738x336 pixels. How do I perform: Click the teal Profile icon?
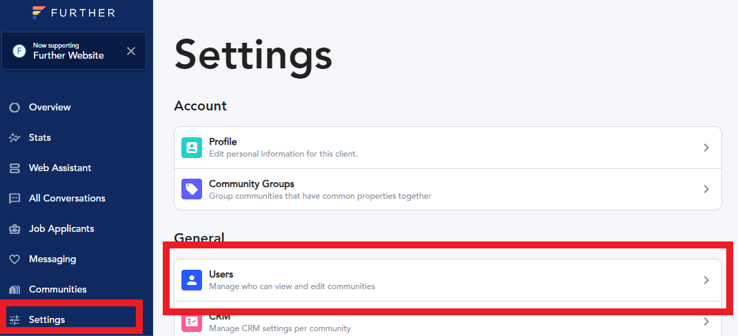pyautogui.click(x=192, y=148)
